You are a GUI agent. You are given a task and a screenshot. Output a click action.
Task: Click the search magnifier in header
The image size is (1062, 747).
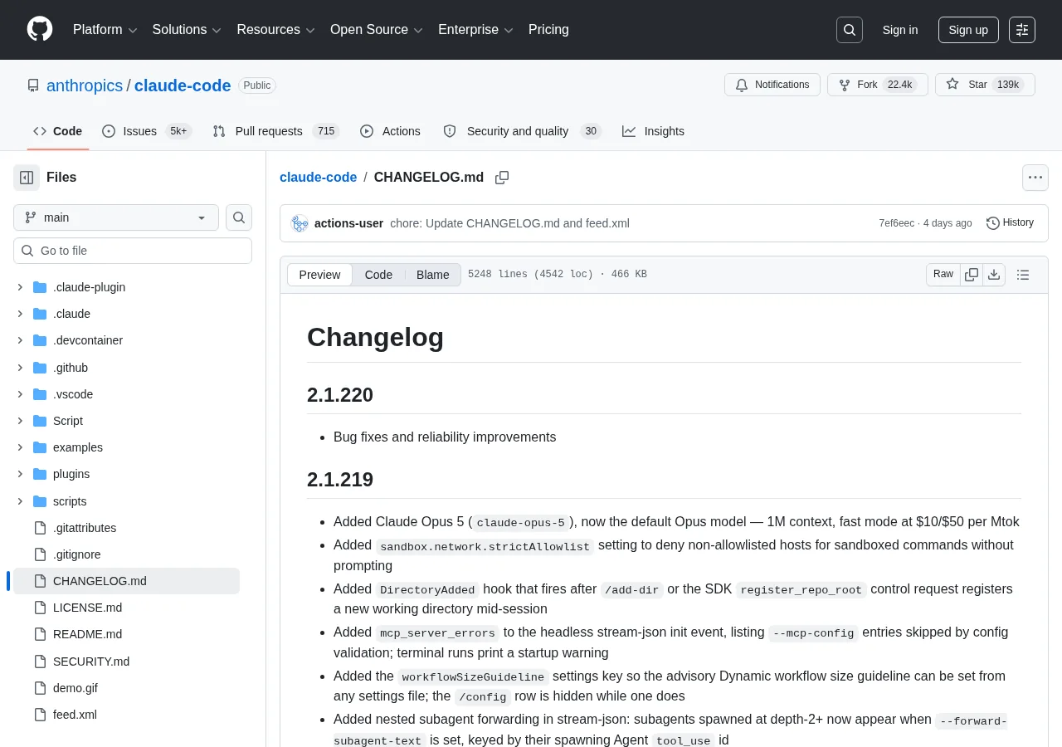click(x=850, y=30)
